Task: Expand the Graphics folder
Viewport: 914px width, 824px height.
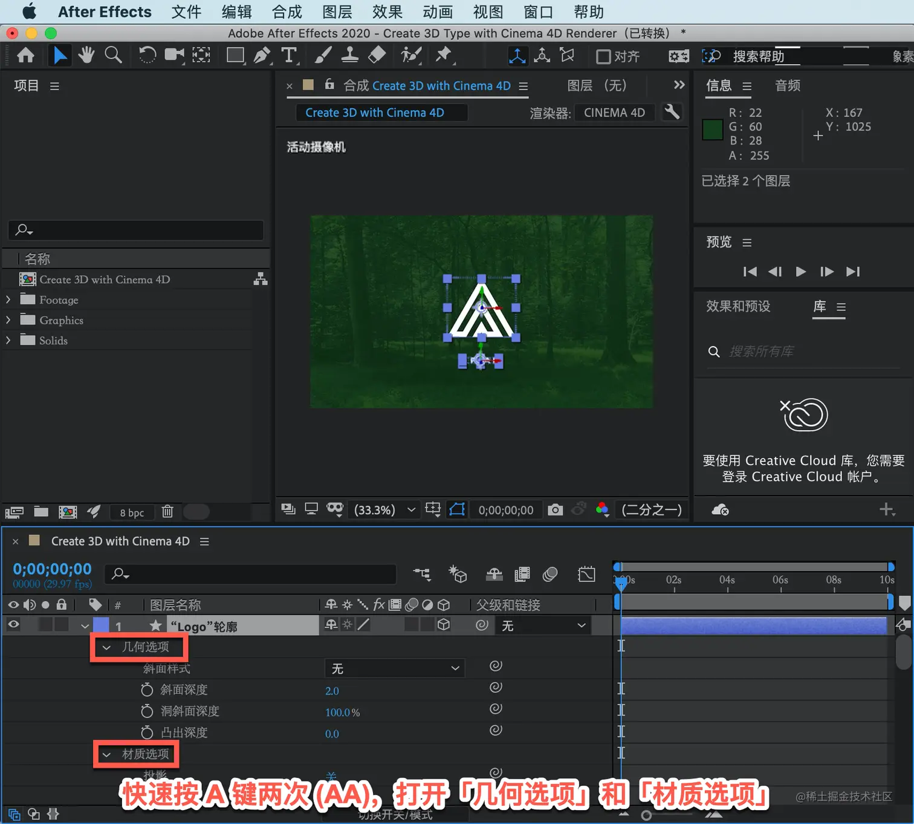Action: (8, 319)
